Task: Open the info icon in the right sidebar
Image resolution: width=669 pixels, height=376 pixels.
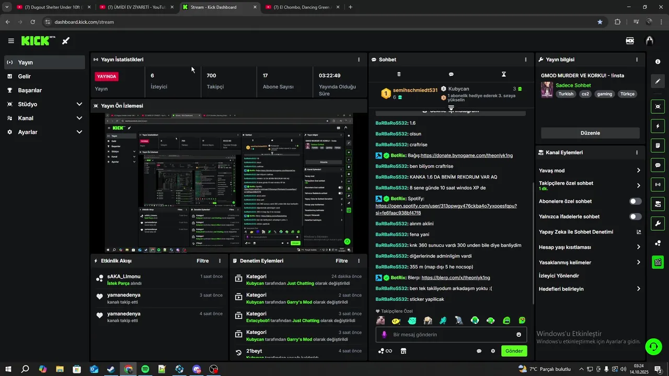Action: pyautogui.click(x=658, y=62)
